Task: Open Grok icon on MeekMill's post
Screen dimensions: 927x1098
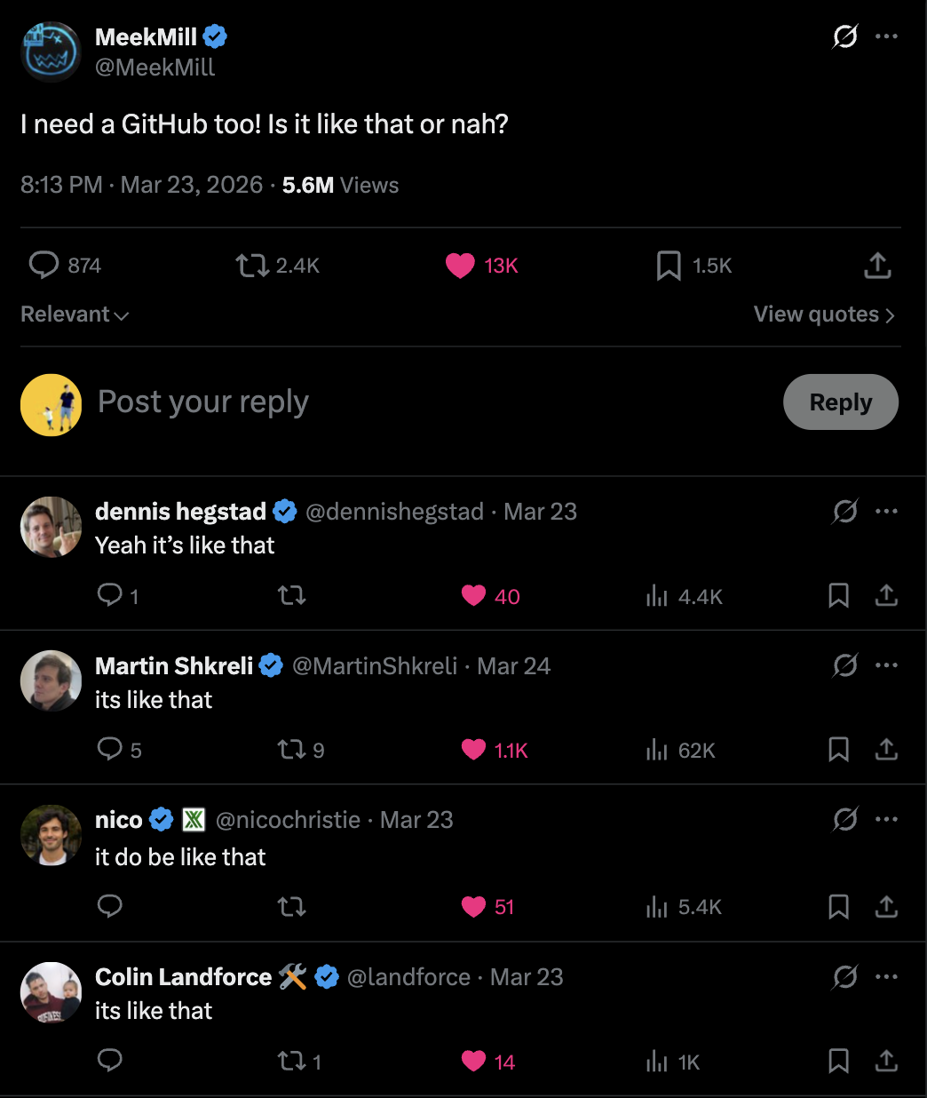Action: tap(844, 36)
